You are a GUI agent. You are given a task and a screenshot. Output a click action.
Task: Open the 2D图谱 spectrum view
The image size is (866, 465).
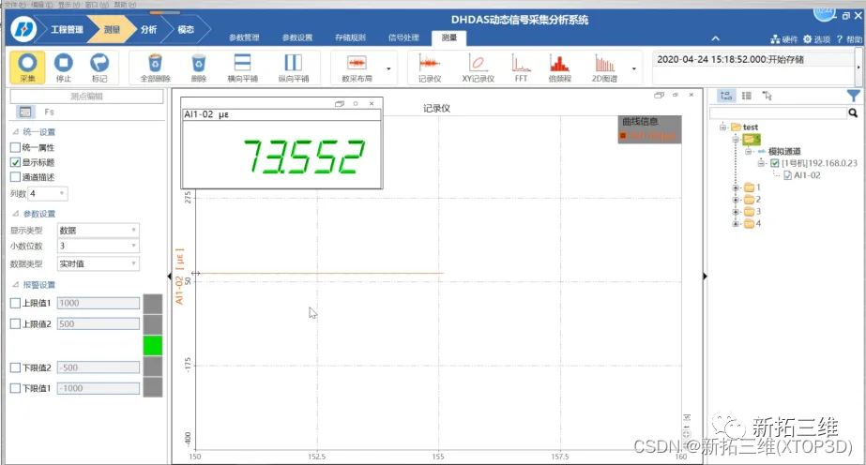click(604, 67)
